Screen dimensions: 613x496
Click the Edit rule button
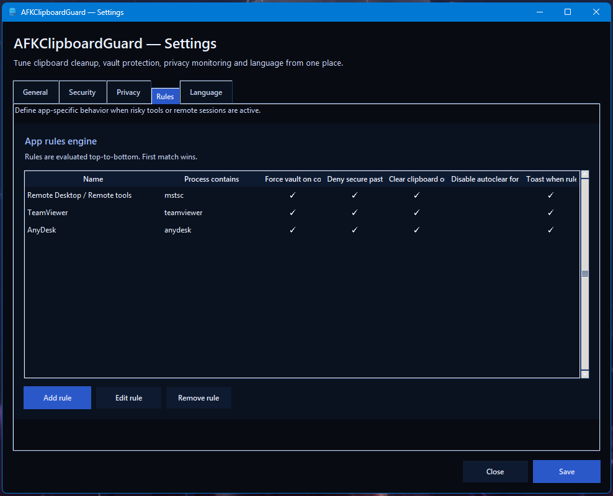click(x=129, y=398)
